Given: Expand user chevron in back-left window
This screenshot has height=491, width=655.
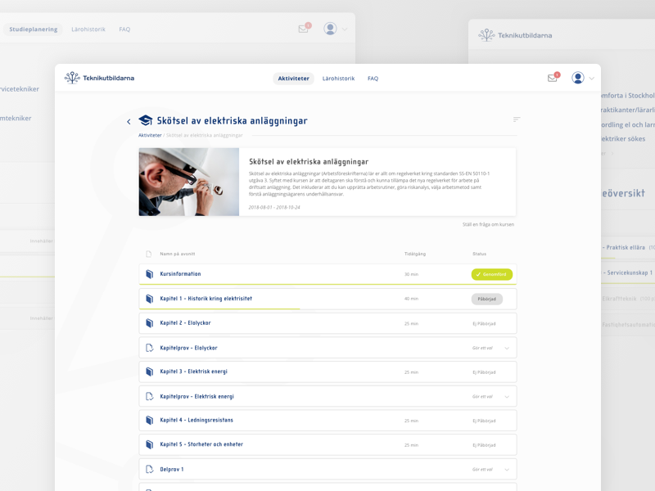Looking at the screenshot, I should pos(345,29).
